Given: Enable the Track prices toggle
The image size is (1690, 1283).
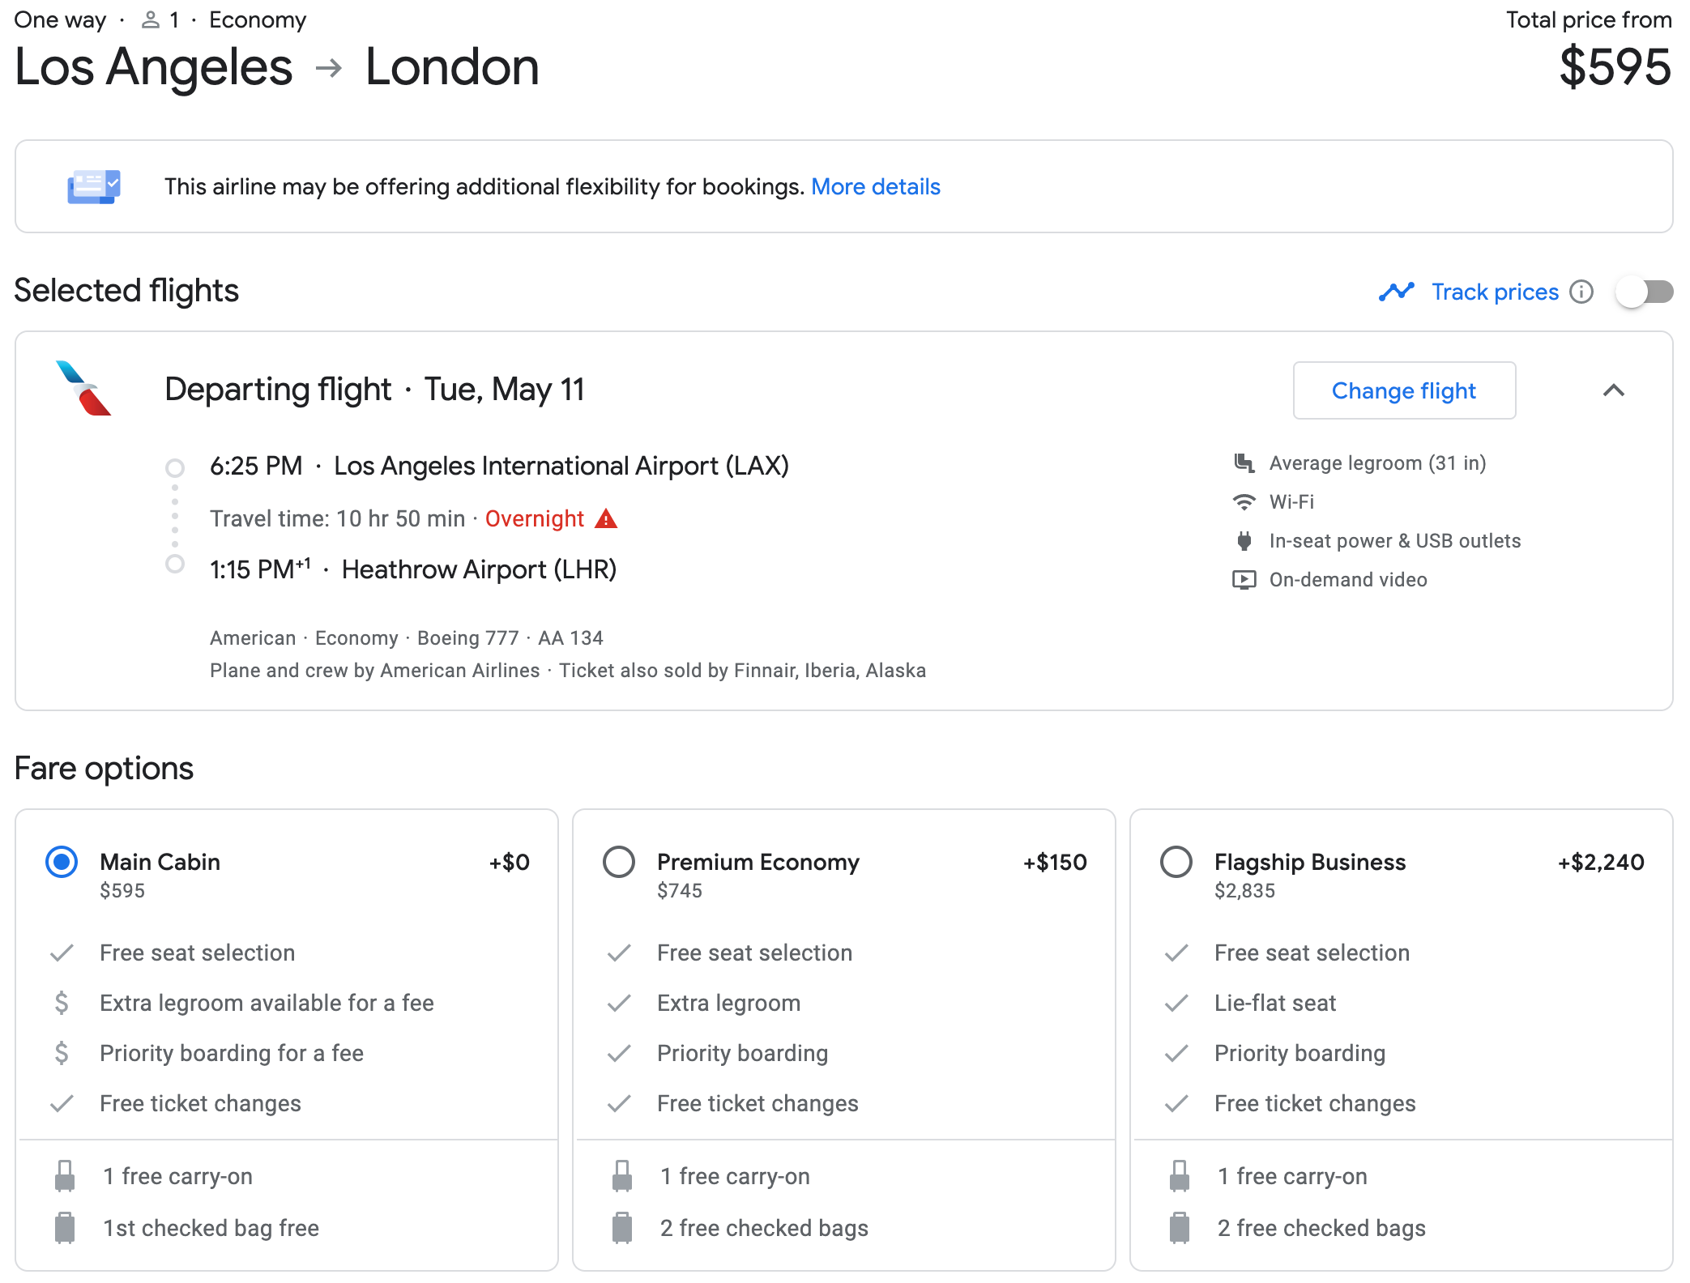Looking at the screenshot, I should [x=1645, y=292].
